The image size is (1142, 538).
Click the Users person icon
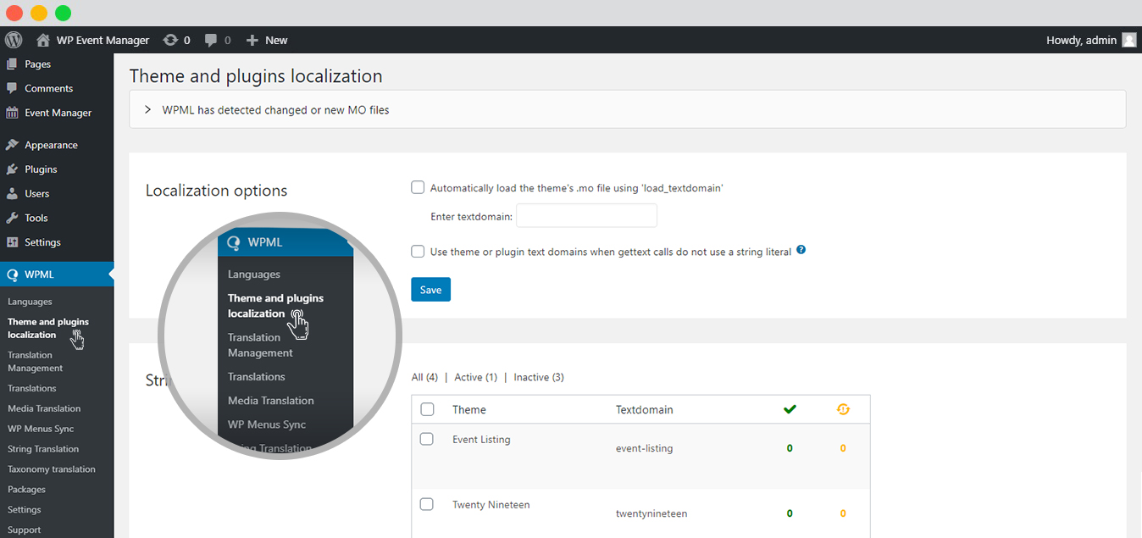tap(12, 193)
